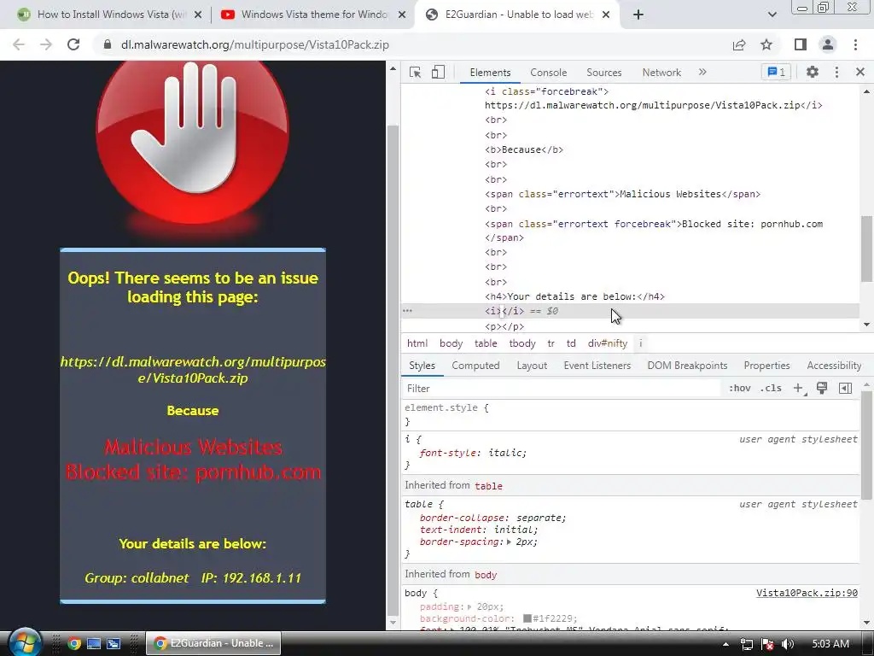The height and width of the screenshot is (656, 874).
Task: Click the address bar URL
Action: [x=254, y=44]
